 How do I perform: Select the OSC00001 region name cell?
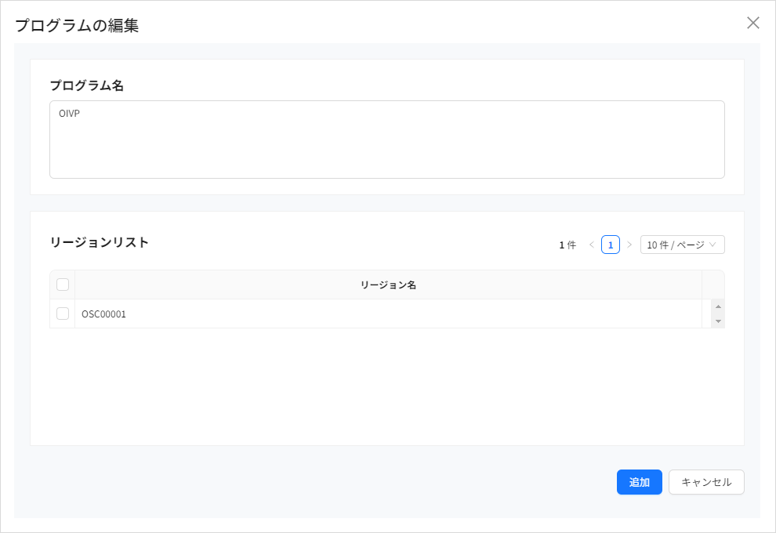pyautogui.click(x=104, y=314)
